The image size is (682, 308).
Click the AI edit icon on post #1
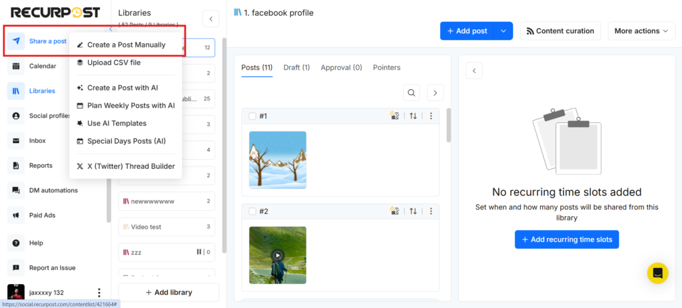394,116
